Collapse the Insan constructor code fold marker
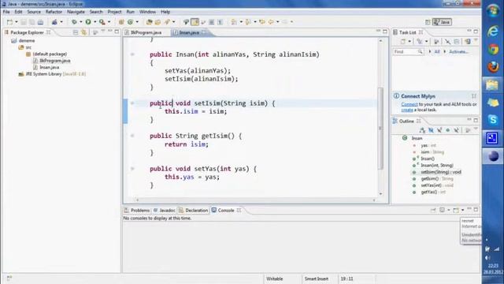 click(x=132, y=54)
